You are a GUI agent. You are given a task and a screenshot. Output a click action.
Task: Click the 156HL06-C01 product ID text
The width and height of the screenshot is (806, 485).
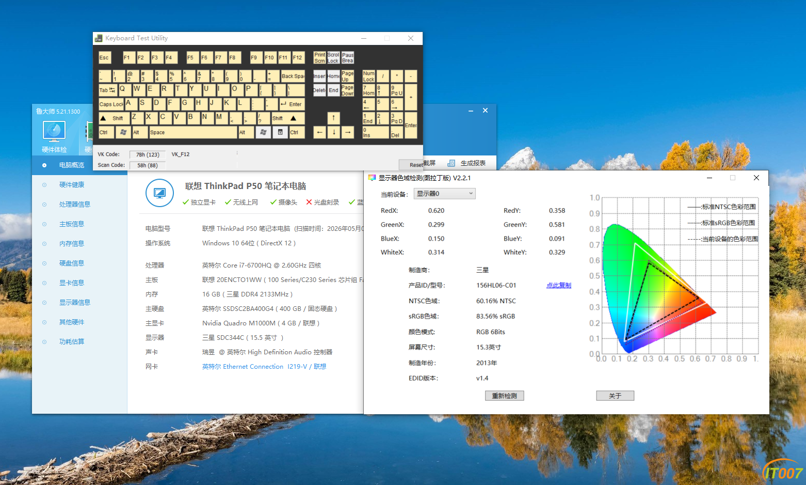496,286
